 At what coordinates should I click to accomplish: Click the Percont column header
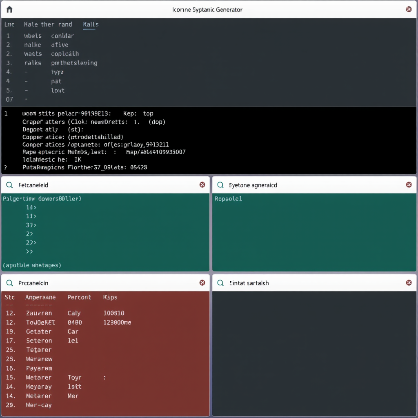[x=79, y=297]
